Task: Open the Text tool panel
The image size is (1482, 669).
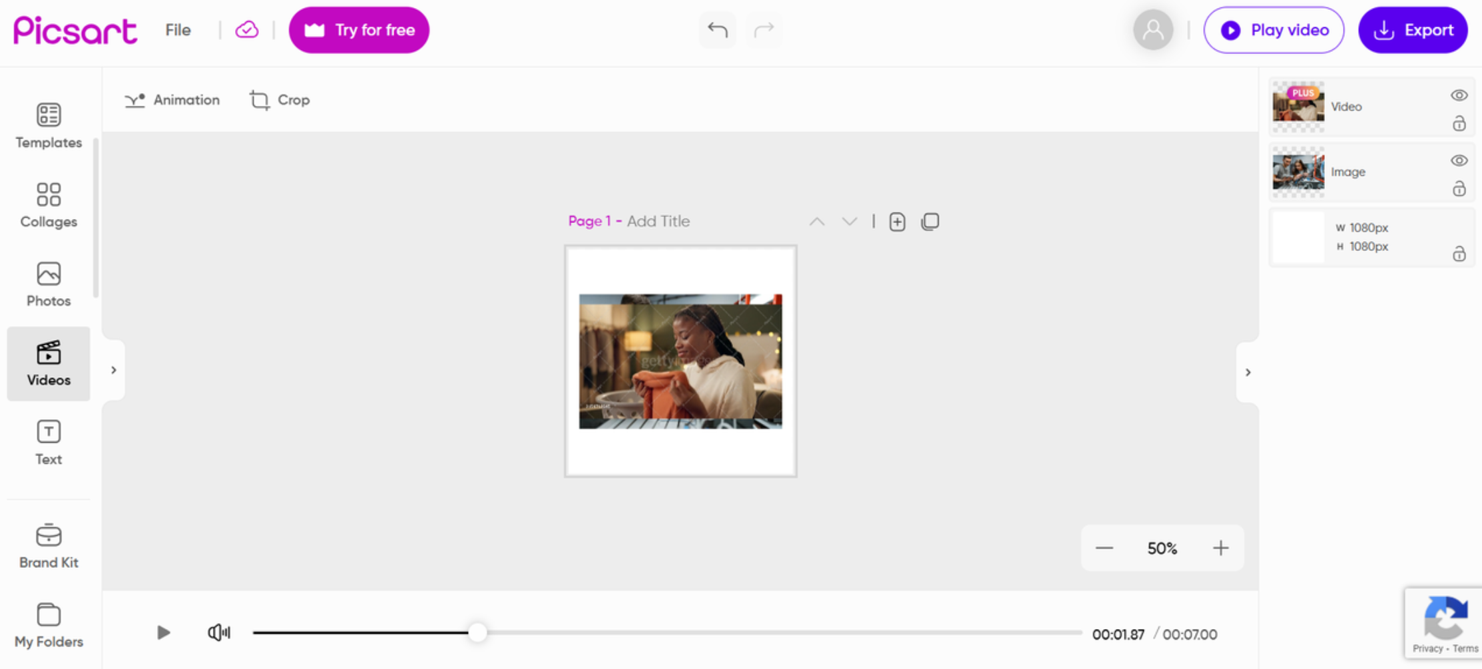Action: click(x=48, y=442)
